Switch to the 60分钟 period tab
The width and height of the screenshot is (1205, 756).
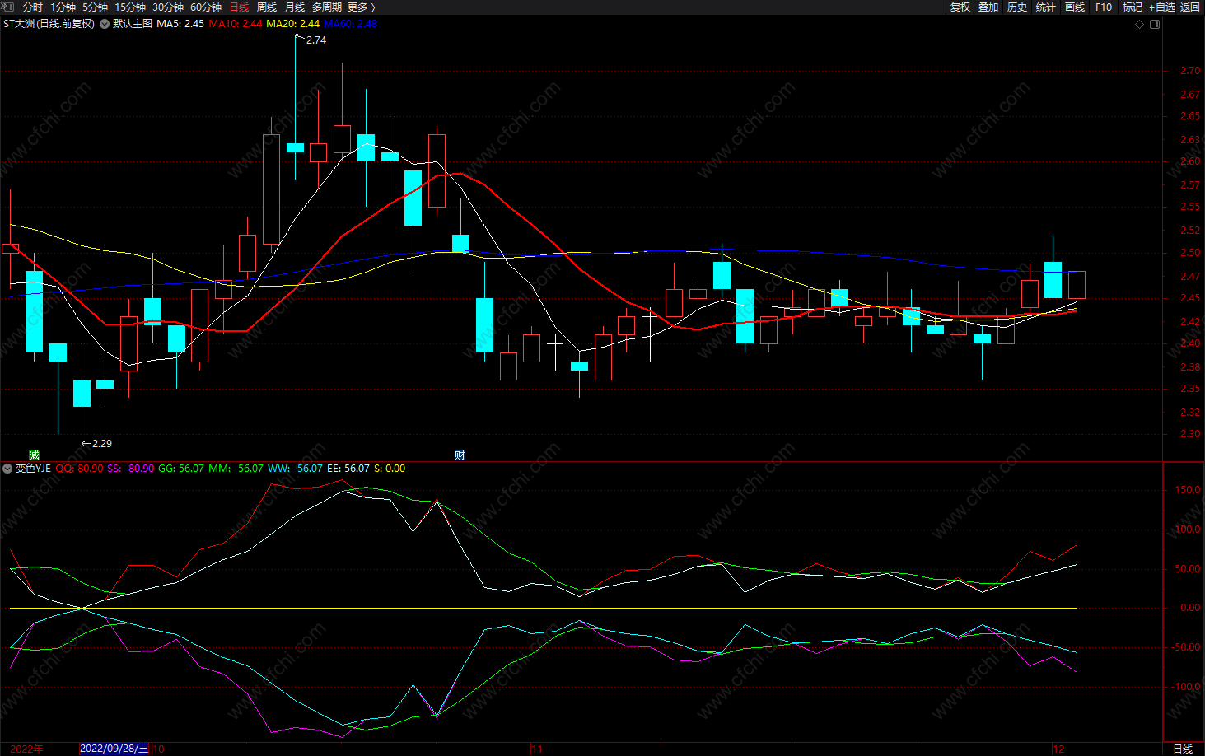click(206, 7)
